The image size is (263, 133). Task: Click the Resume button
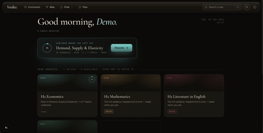(x=122, y=48)
